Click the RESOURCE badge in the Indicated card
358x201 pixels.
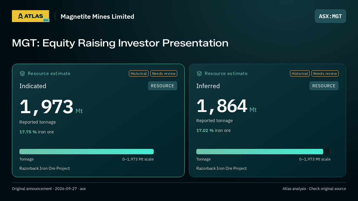pyautogui.click(x=163, y=86)
